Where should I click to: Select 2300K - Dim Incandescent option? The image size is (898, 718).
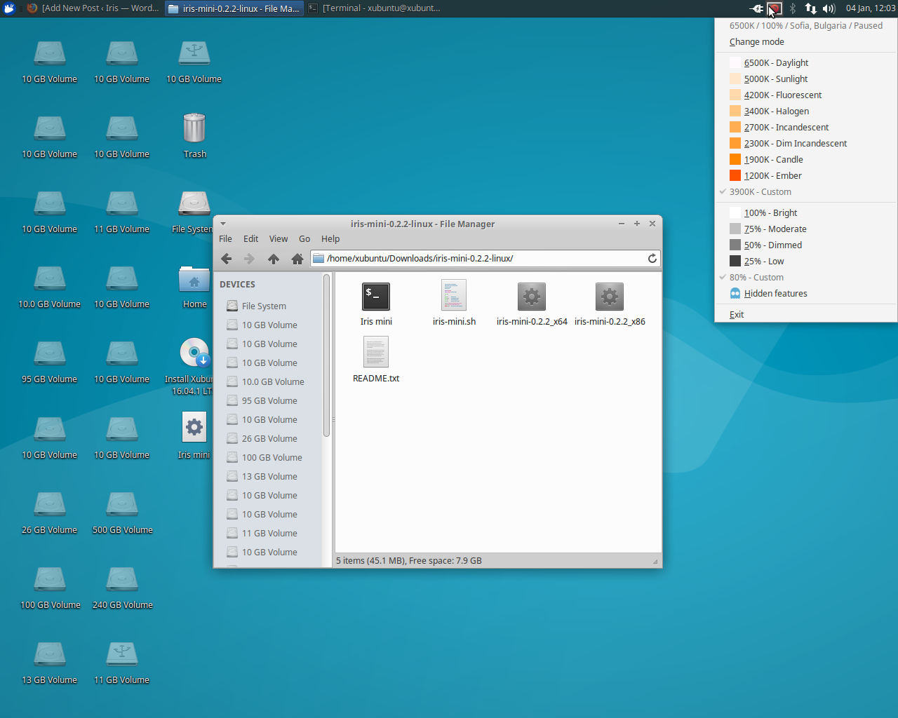(x=806, y=143)
